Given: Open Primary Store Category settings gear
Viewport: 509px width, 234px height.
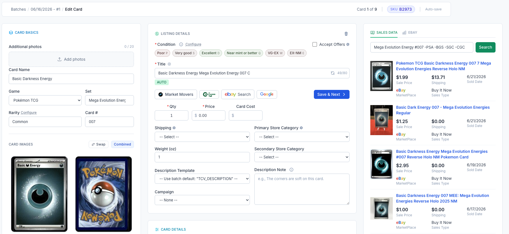Looking at the screenshot, I should 301,128.
